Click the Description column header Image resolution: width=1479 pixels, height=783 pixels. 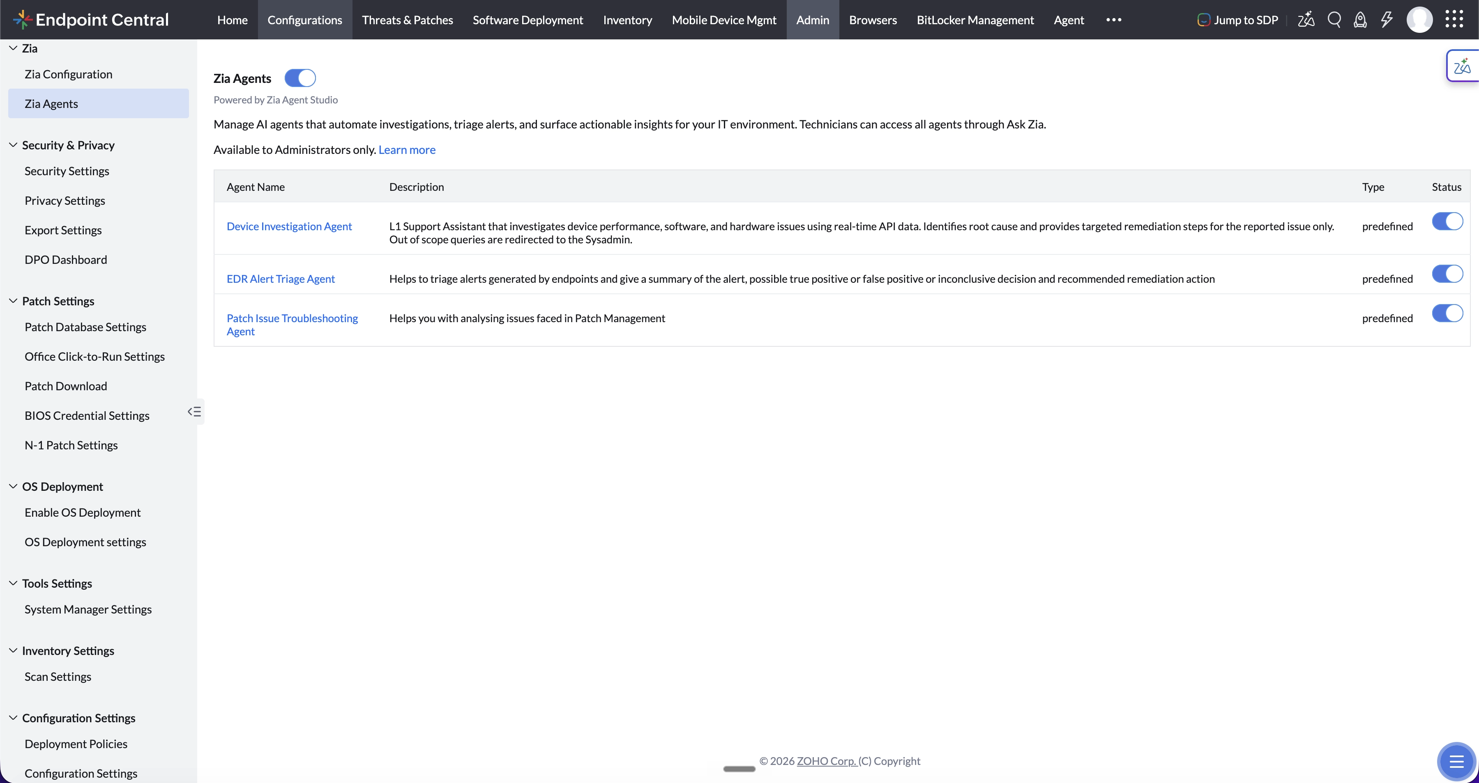click(x=416, y=186)
